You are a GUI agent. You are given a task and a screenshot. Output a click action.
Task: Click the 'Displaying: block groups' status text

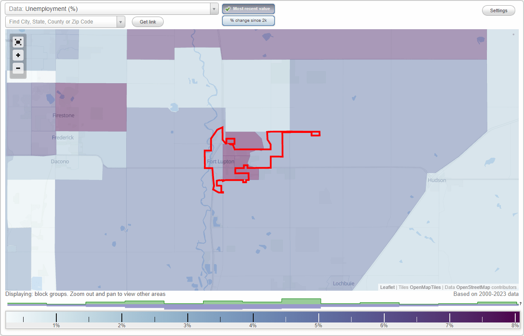coord(85,294)
